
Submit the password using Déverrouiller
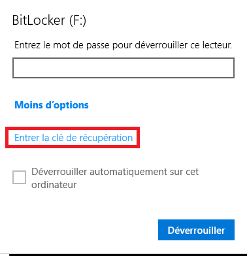click(196, 230)
